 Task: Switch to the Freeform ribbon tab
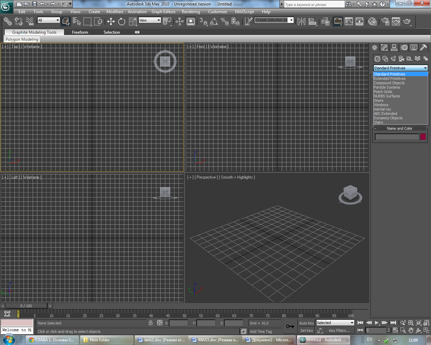click(80, 32)
